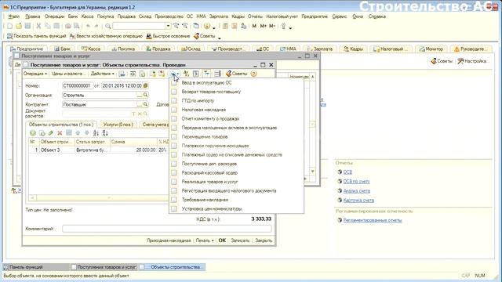Open the Calendar icon in main toolbar
Screen dimensions: 502x282
pos(235,26)
